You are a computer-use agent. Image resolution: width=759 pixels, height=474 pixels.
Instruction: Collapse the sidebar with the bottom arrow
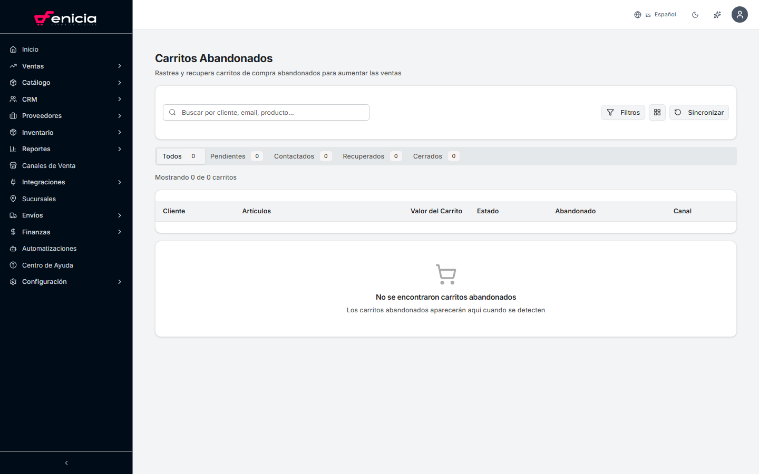66,463
